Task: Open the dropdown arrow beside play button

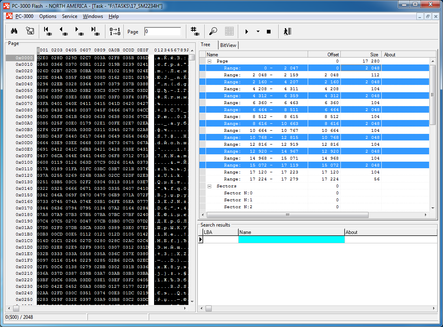Action: [258, 31]
